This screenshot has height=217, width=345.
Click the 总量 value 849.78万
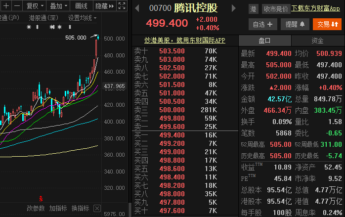pos(328,99)
